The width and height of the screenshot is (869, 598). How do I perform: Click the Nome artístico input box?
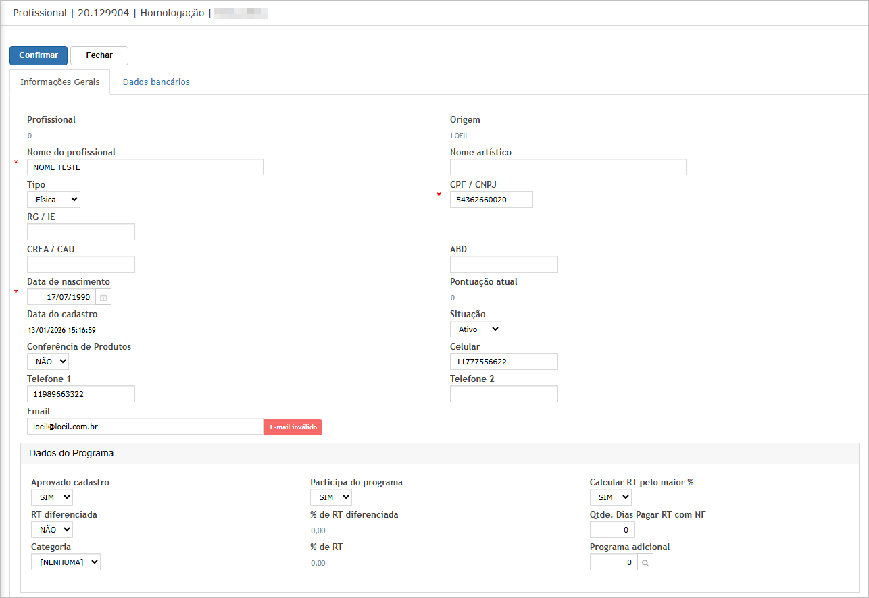(568, 167)
